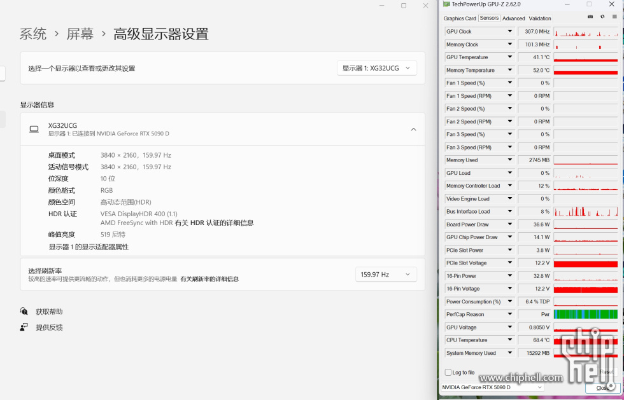Viewport: 624px width, 400px height.
Task: Click Bus Interface Load history graph
Action: (586, 212)
